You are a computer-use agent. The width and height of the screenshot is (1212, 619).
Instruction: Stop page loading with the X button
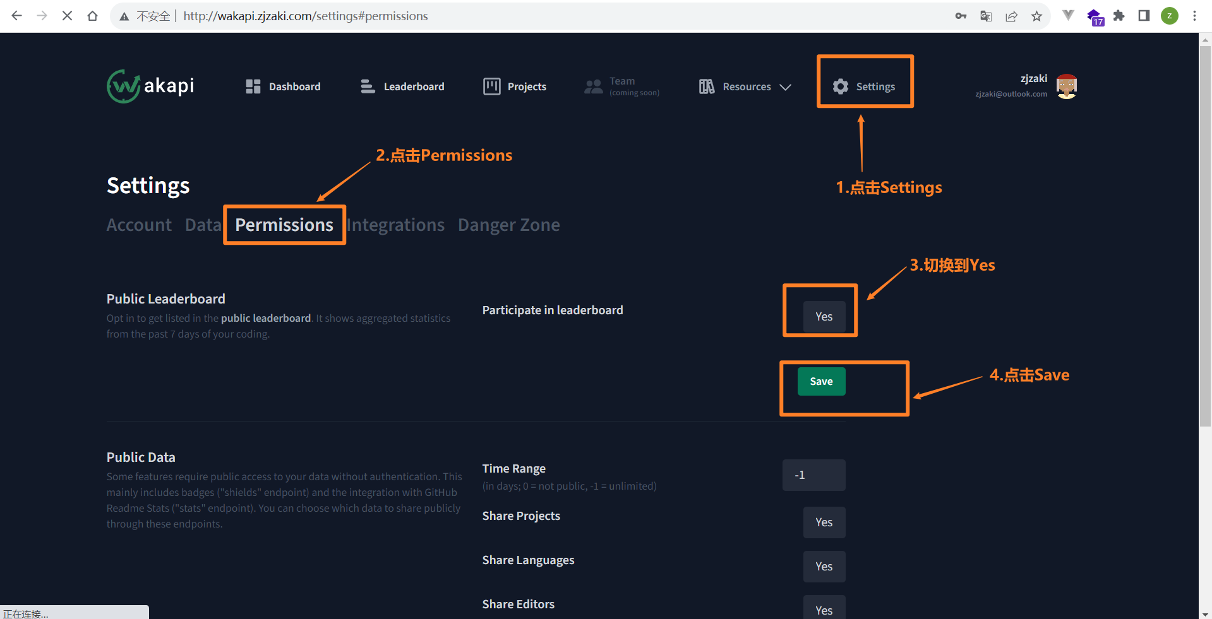(x=67, y=16)
